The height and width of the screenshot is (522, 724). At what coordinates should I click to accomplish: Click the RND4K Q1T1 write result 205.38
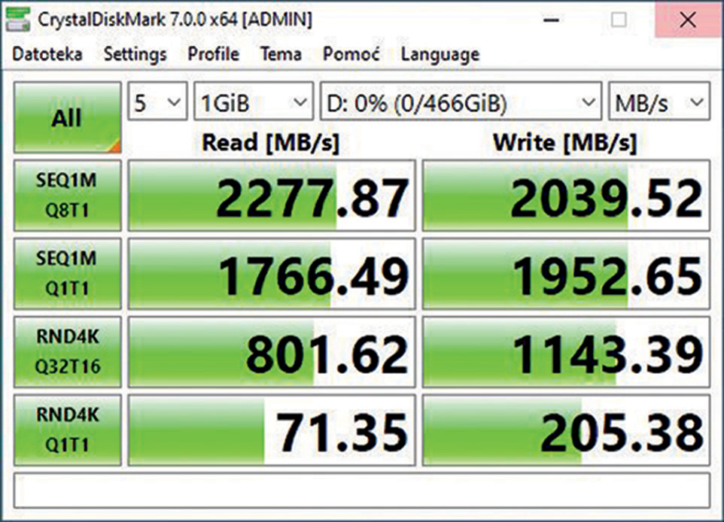[x=566, y=429]
